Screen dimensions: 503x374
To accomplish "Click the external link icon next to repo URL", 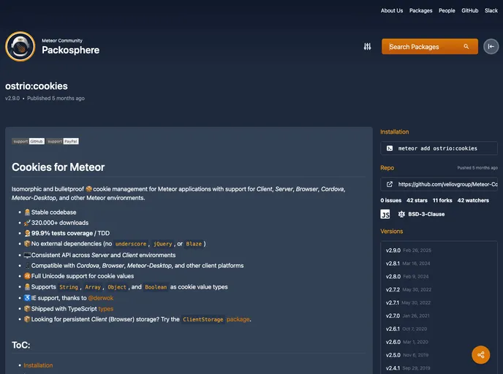I will (390, 184).
